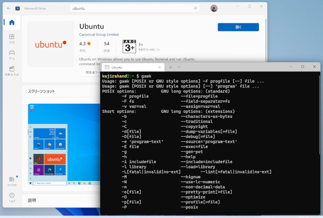This screenshot has height=218, width=323.
Task: Add a new terminal tab
Action: click(x=170, y=67)
